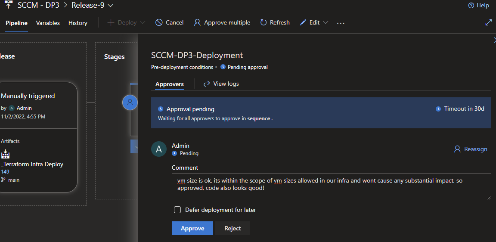
Task: Open View logs
Action: coord(221,84)
